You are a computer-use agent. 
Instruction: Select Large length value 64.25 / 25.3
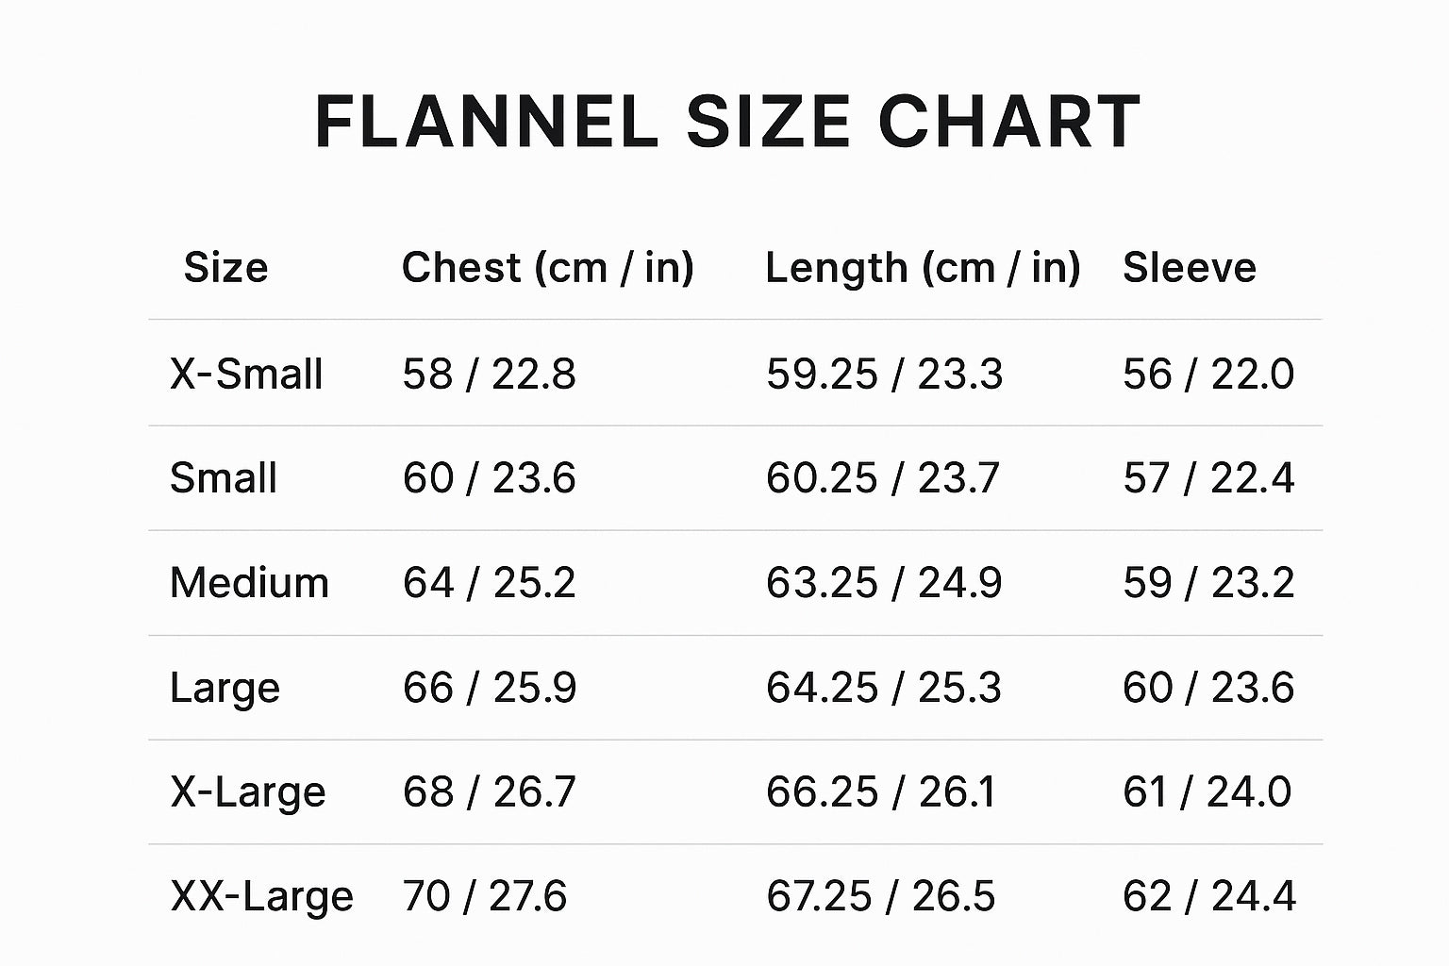tap(883, 688)
